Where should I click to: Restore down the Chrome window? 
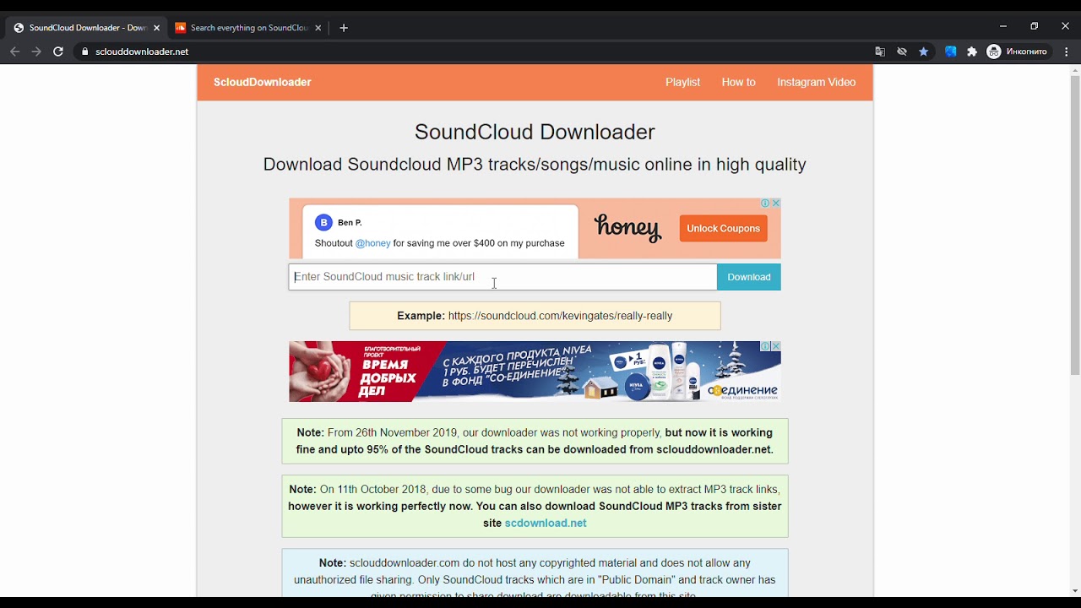1034,26
